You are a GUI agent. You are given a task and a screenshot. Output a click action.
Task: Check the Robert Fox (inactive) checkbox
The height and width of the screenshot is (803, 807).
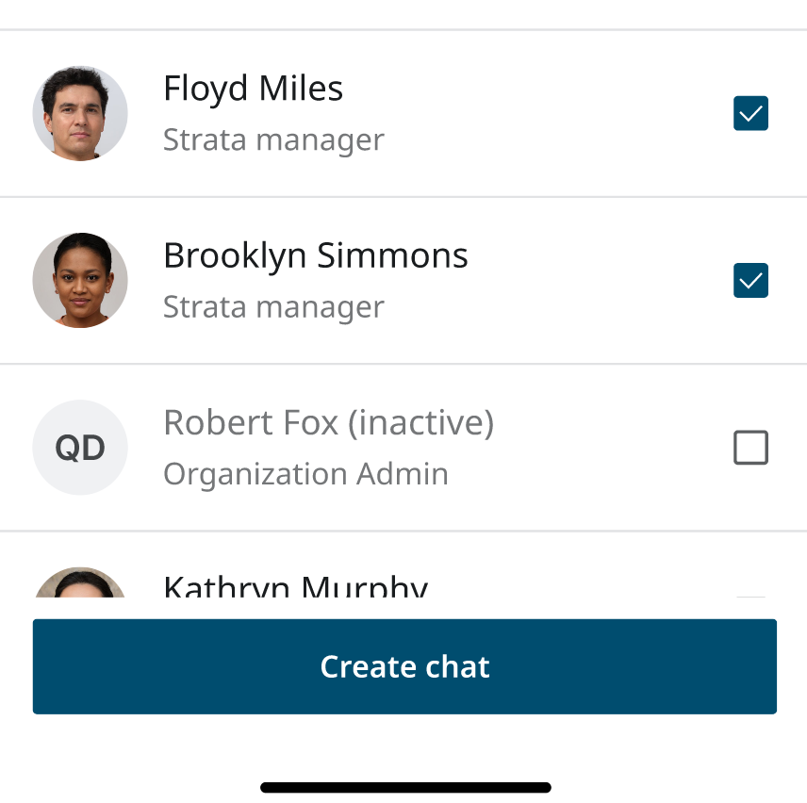(x=750, y=448)
